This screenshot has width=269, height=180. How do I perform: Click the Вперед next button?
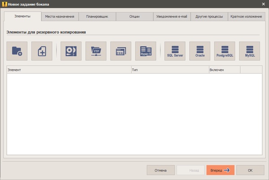tap(220, 170)
